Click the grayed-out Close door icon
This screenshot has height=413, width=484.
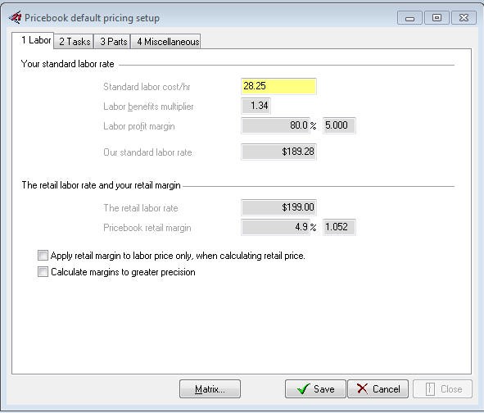[430, 389]
